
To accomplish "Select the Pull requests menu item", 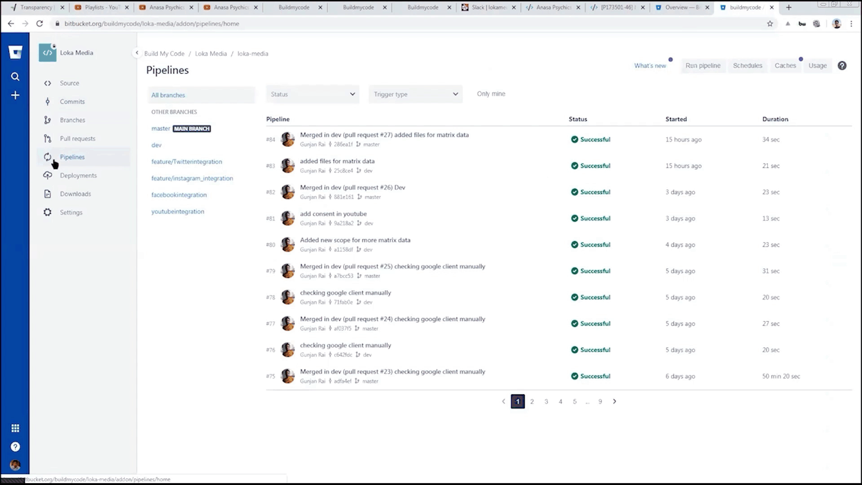I will coord(77,139).
